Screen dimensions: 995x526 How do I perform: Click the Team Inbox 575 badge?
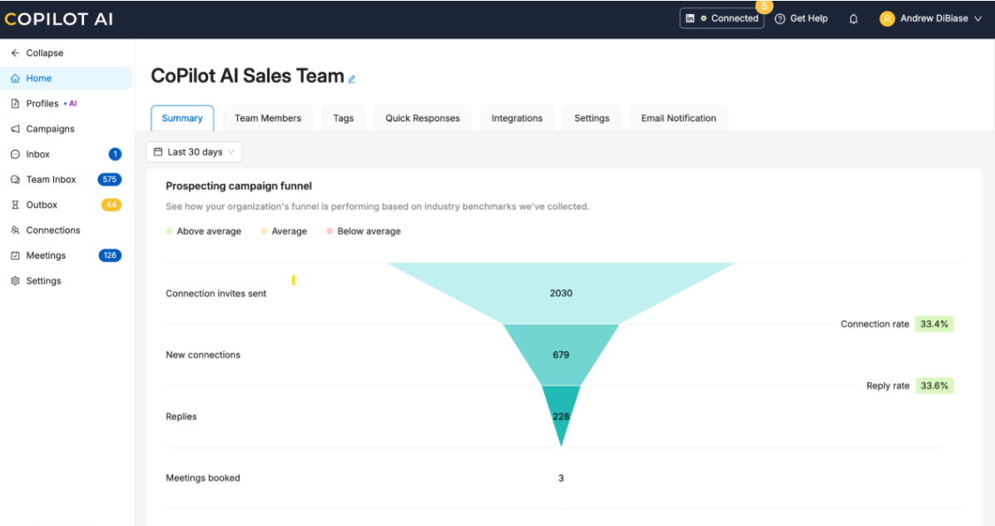109,180
